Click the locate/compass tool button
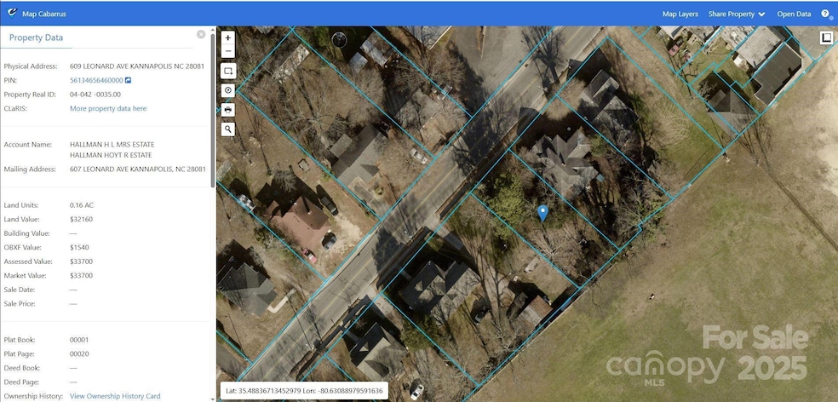 tap(228, 90)
